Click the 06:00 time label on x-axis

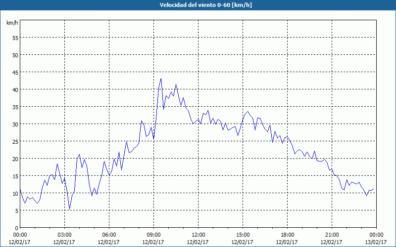click(x=109, y=235)
